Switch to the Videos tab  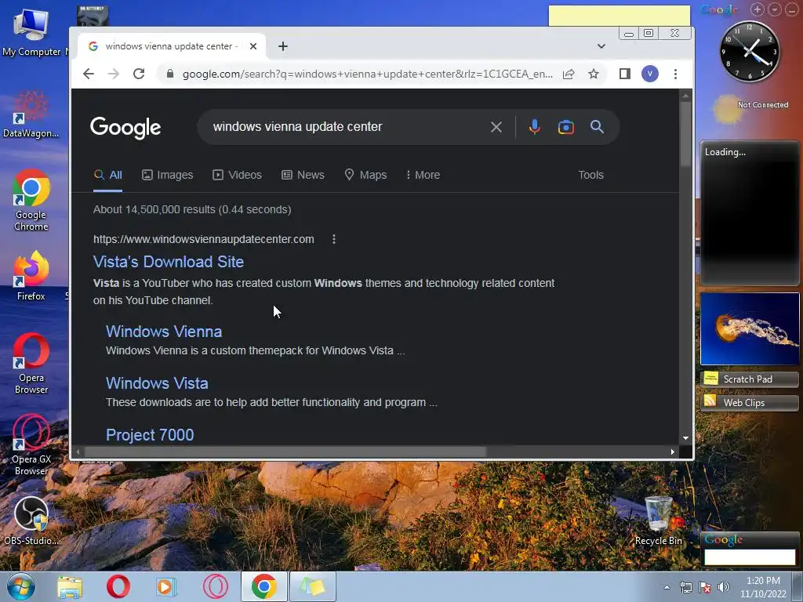pos(237,175)
